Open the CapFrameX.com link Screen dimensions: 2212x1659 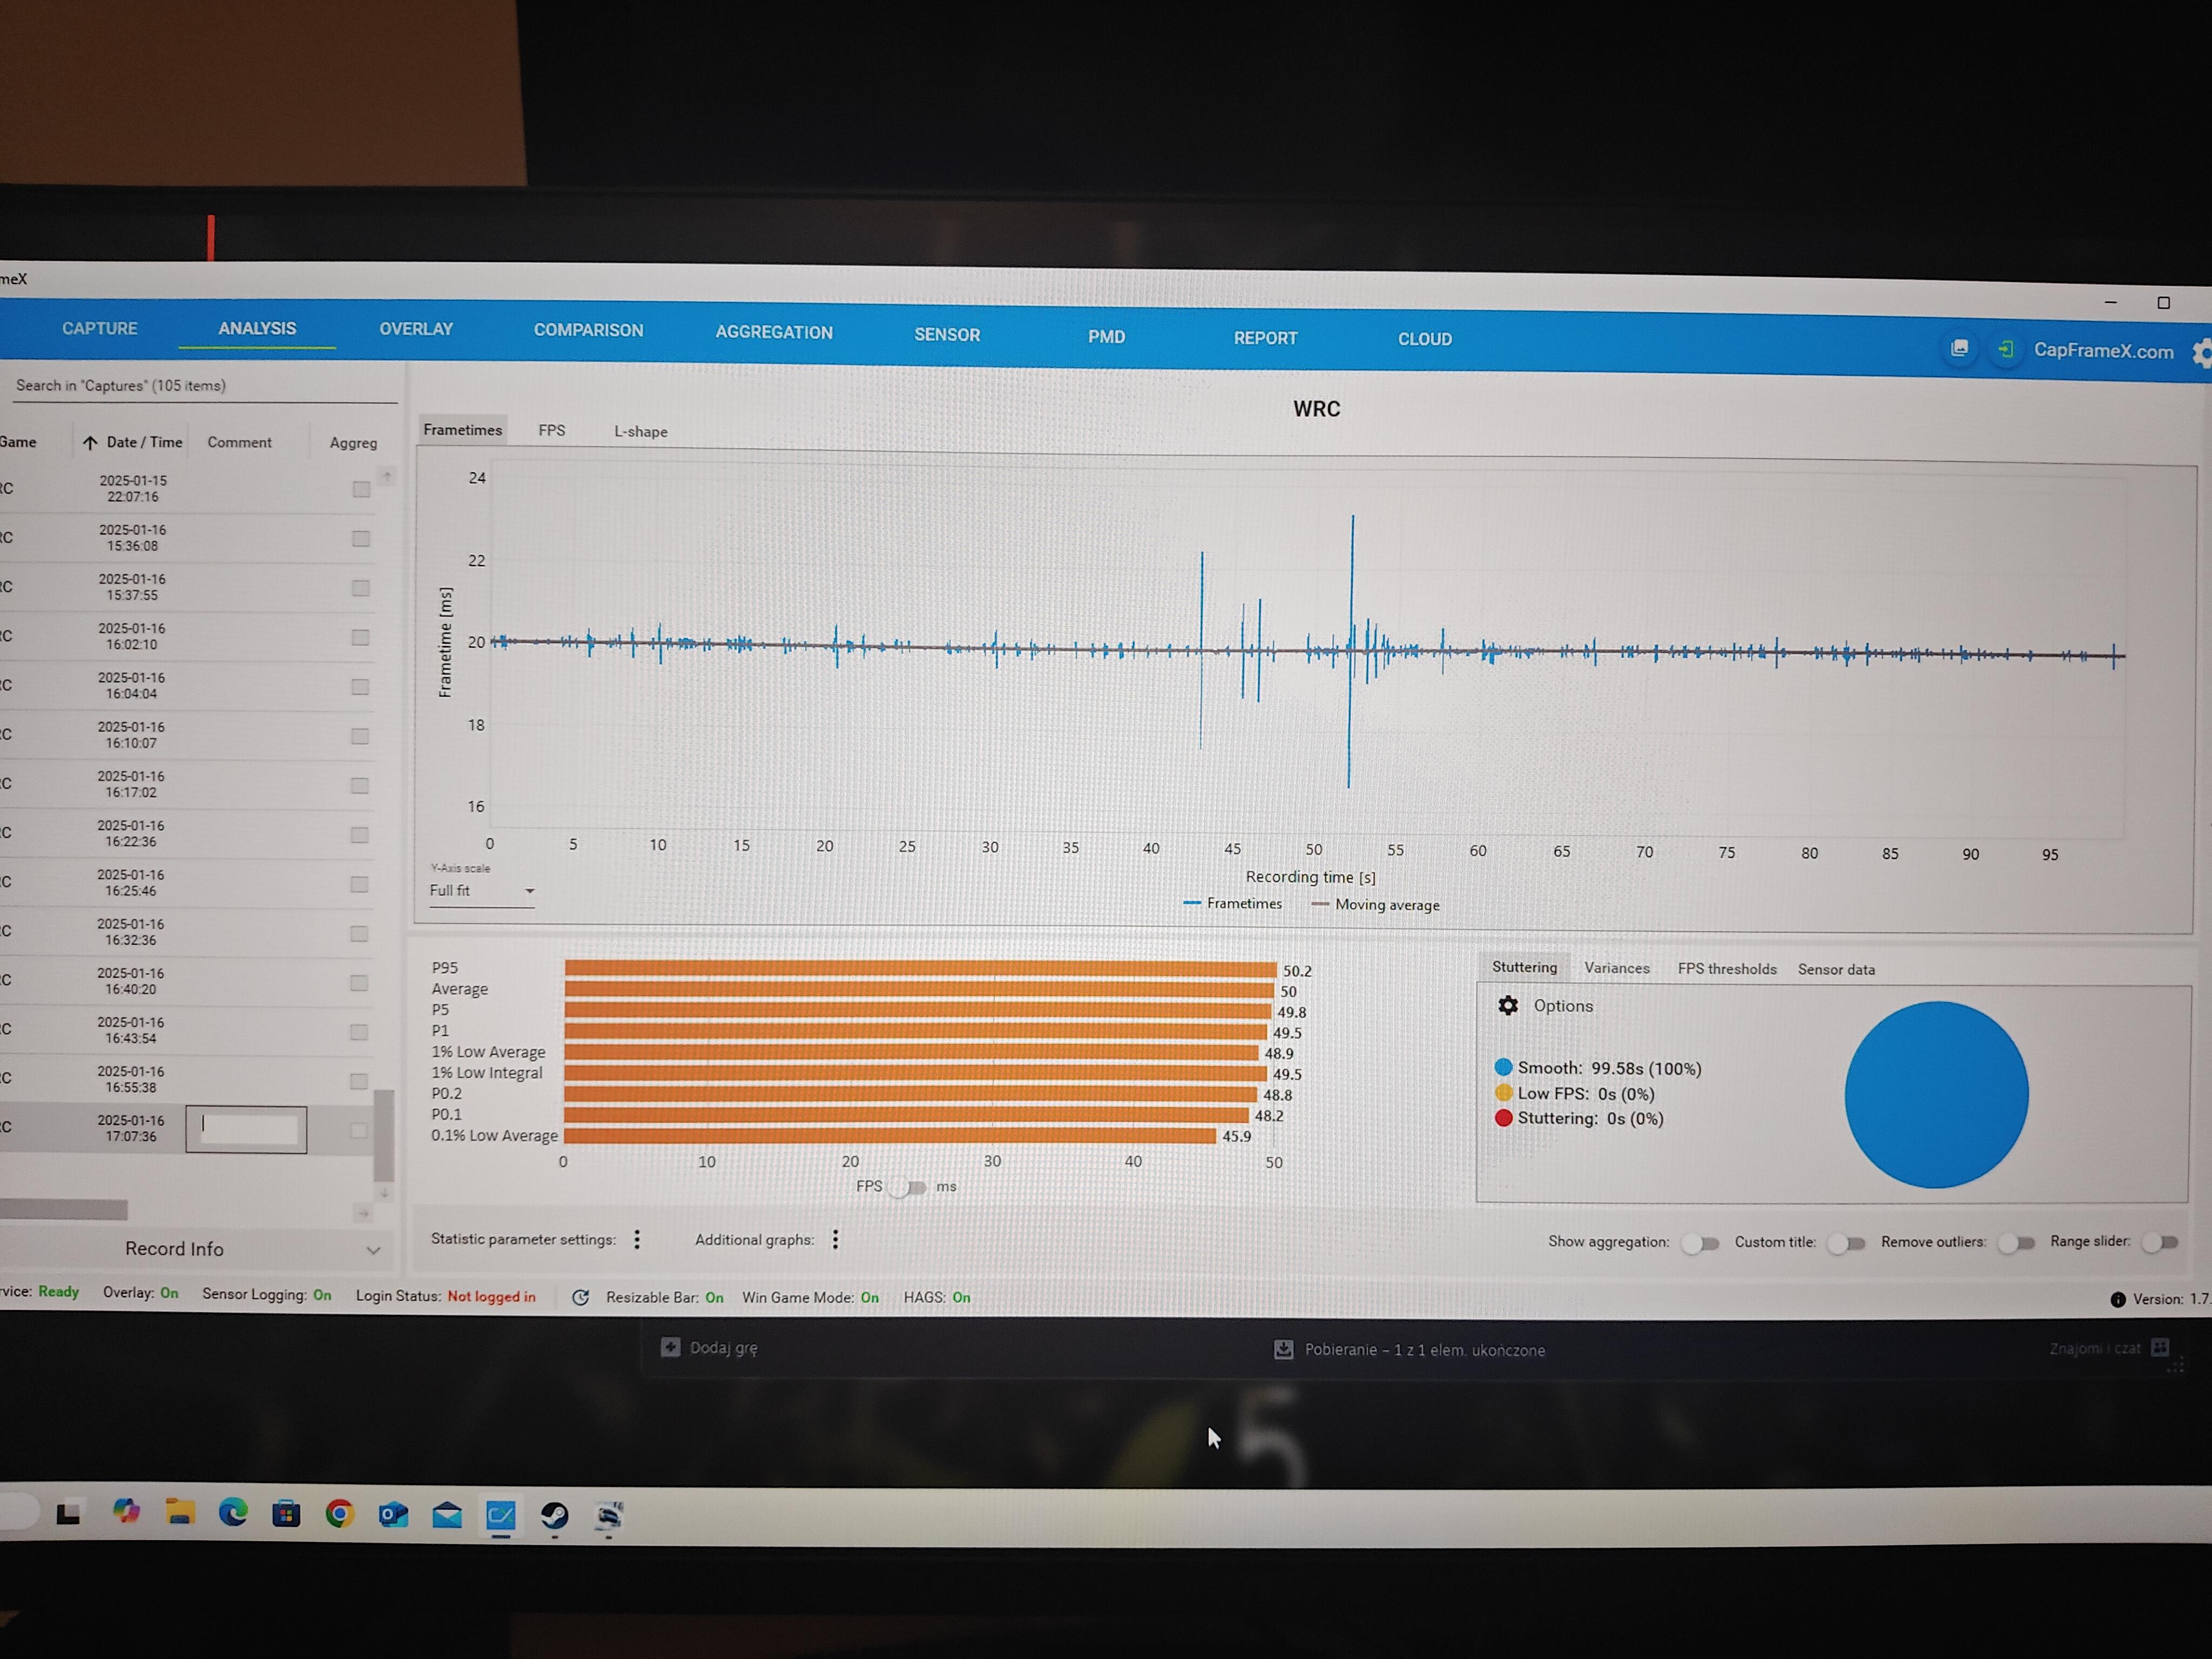[x=2103, y=351]
